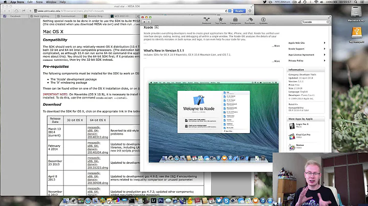Go forward in the App Store window
Viewport: 368px width, 206px height.
149,22
